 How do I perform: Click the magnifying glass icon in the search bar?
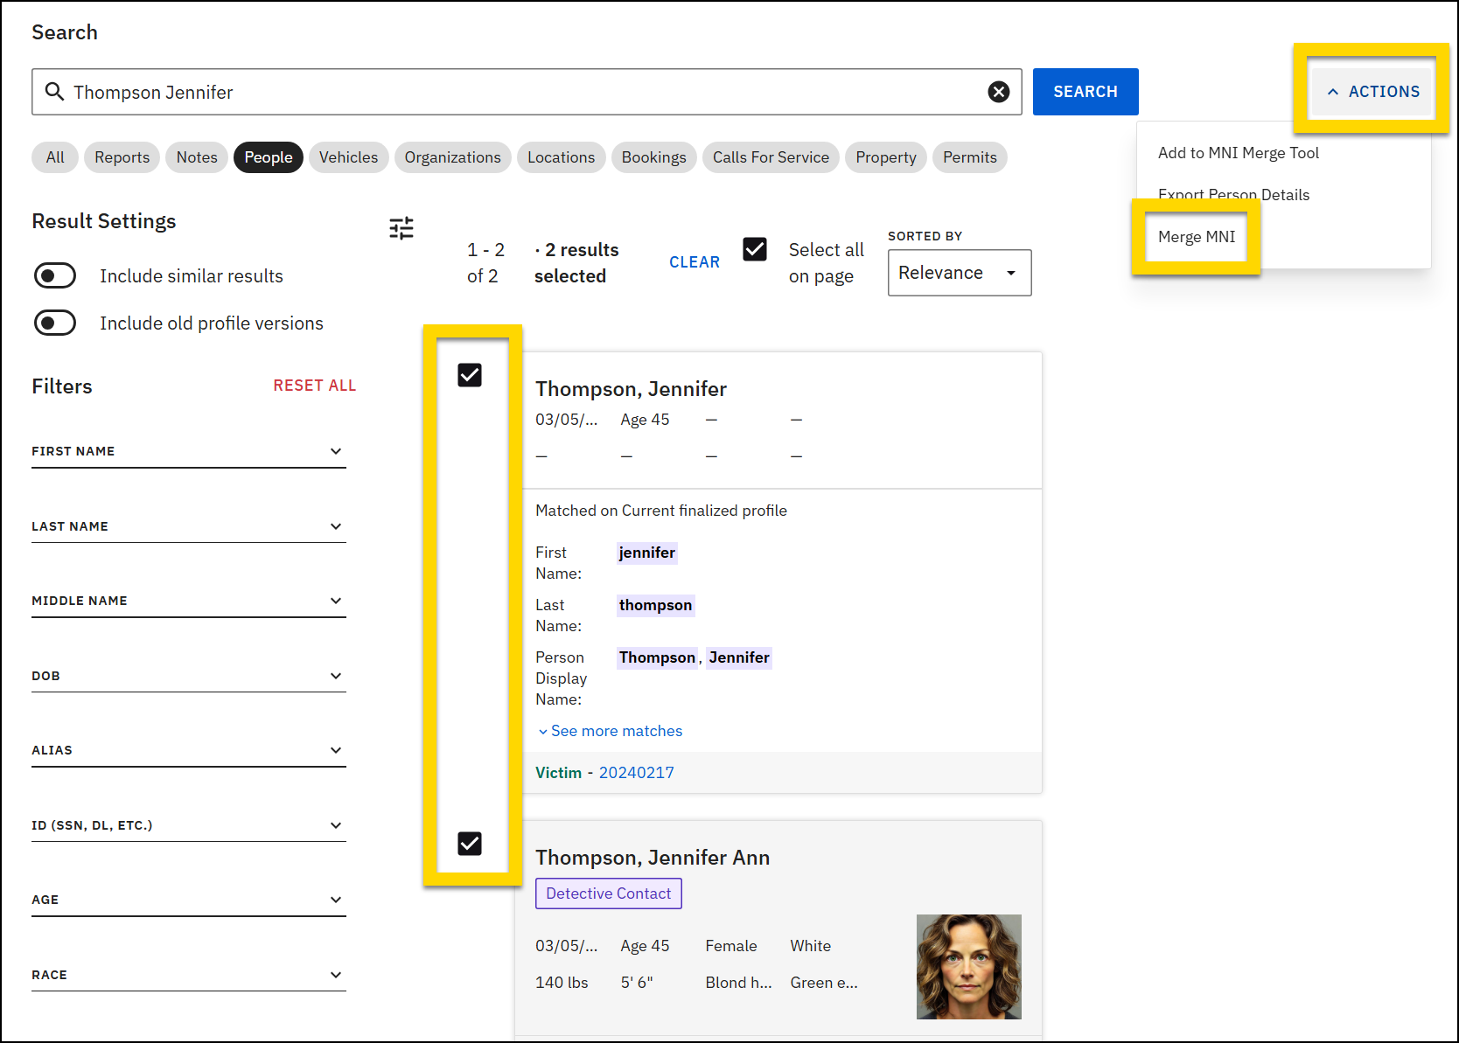pos(54,91)
